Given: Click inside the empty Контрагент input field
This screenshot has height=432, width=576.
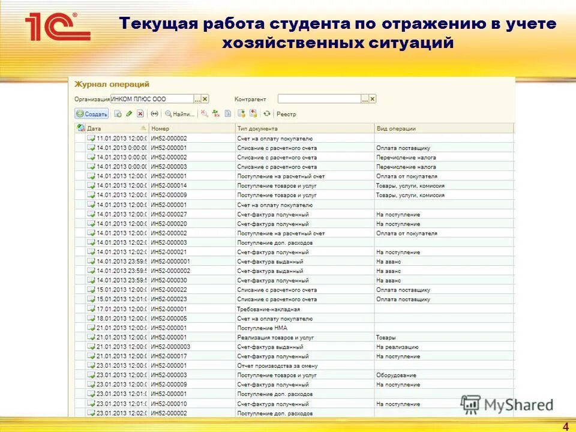Looking at the screenshot, I should coord(318,97).
